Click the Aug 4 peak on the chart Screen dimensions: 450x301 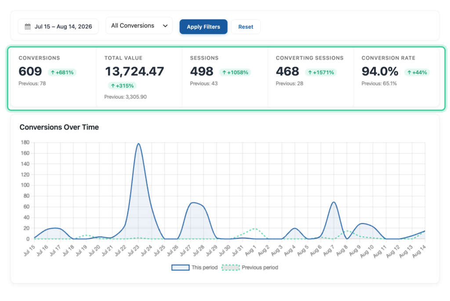[295, 228]
